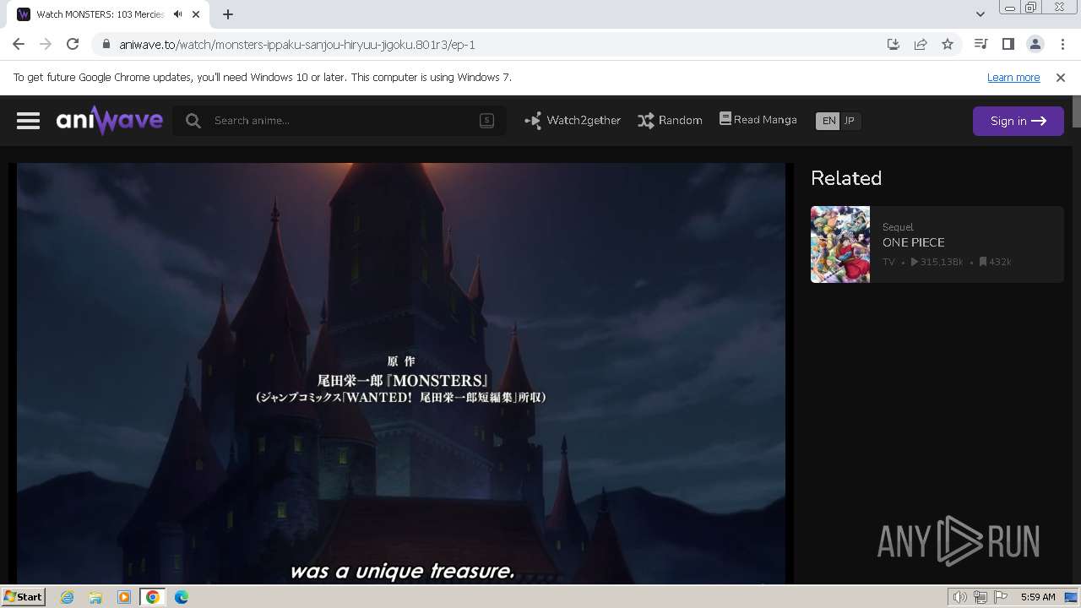The width and height of the screenshot is (1081, 608).
Task: Click the Sign in button
Action: point(1018,121)
